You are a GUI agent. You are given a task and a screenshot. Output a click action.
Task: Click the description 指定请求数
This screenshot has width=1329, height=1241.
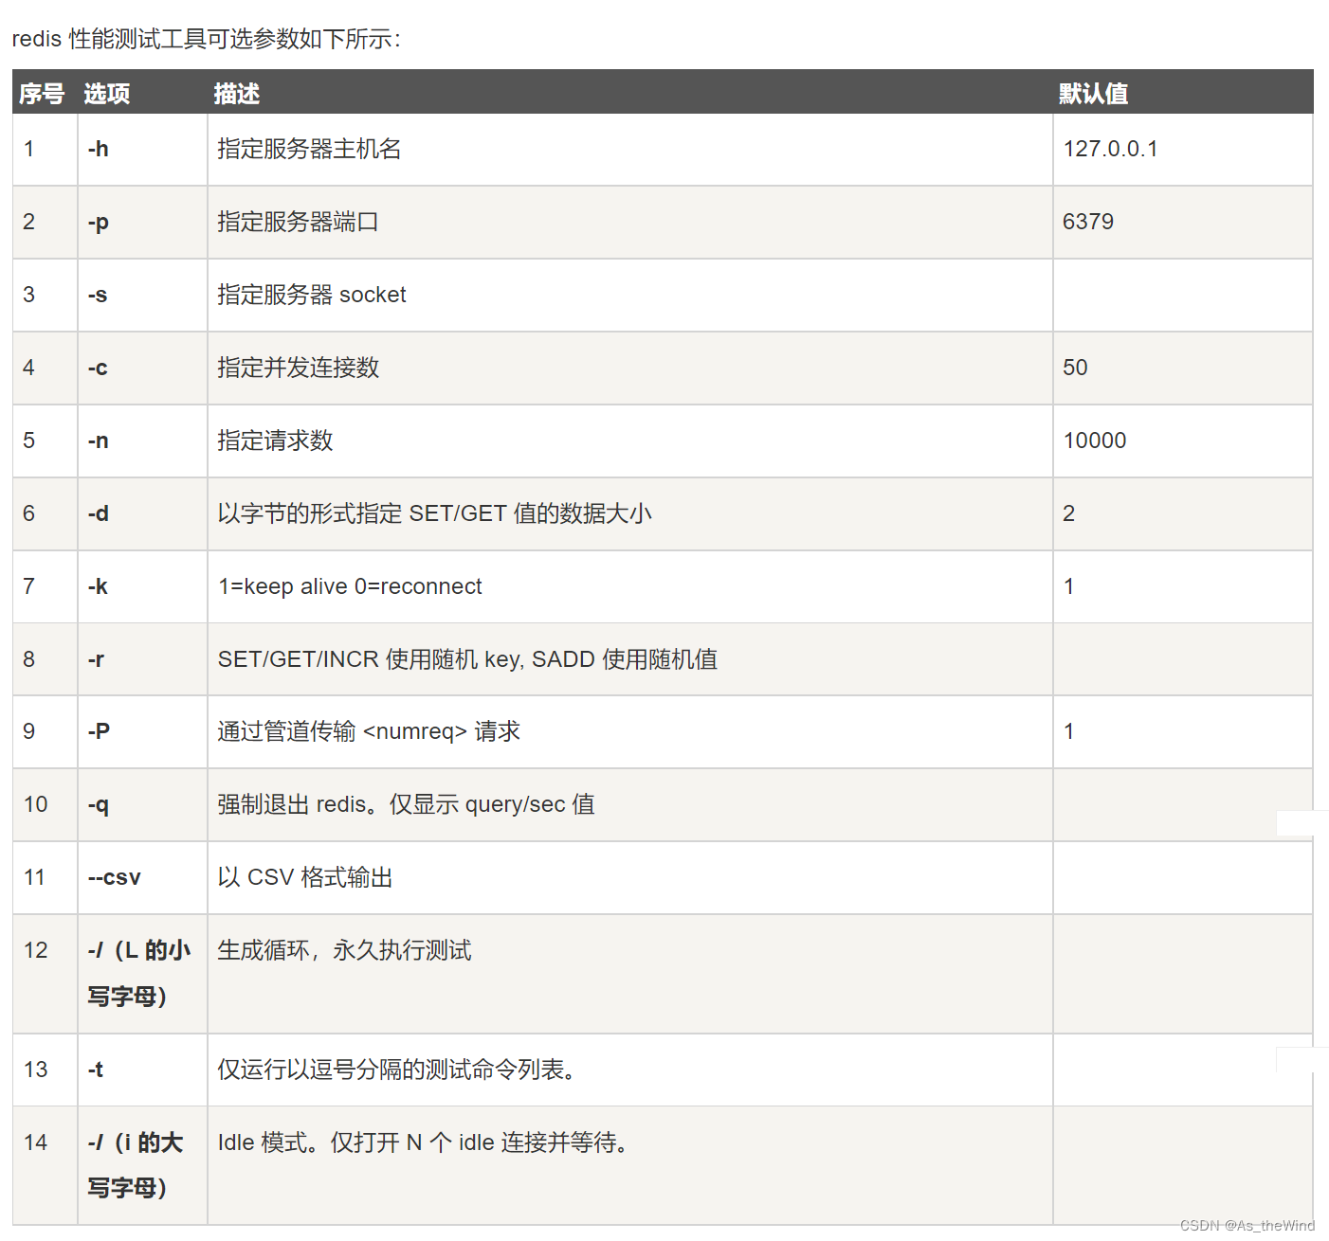[x=275, y=441]
